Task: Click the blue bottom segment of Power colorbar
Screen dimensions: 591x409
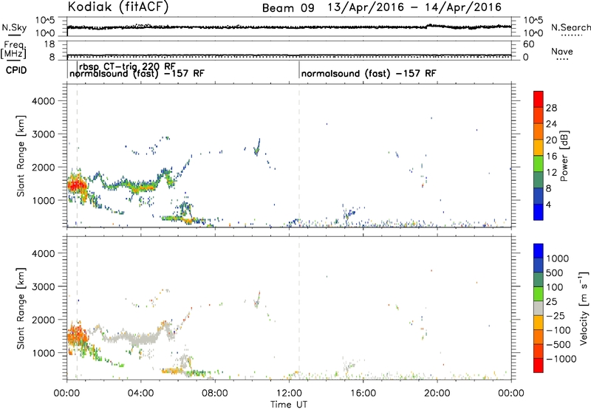Action: [539, 212]
